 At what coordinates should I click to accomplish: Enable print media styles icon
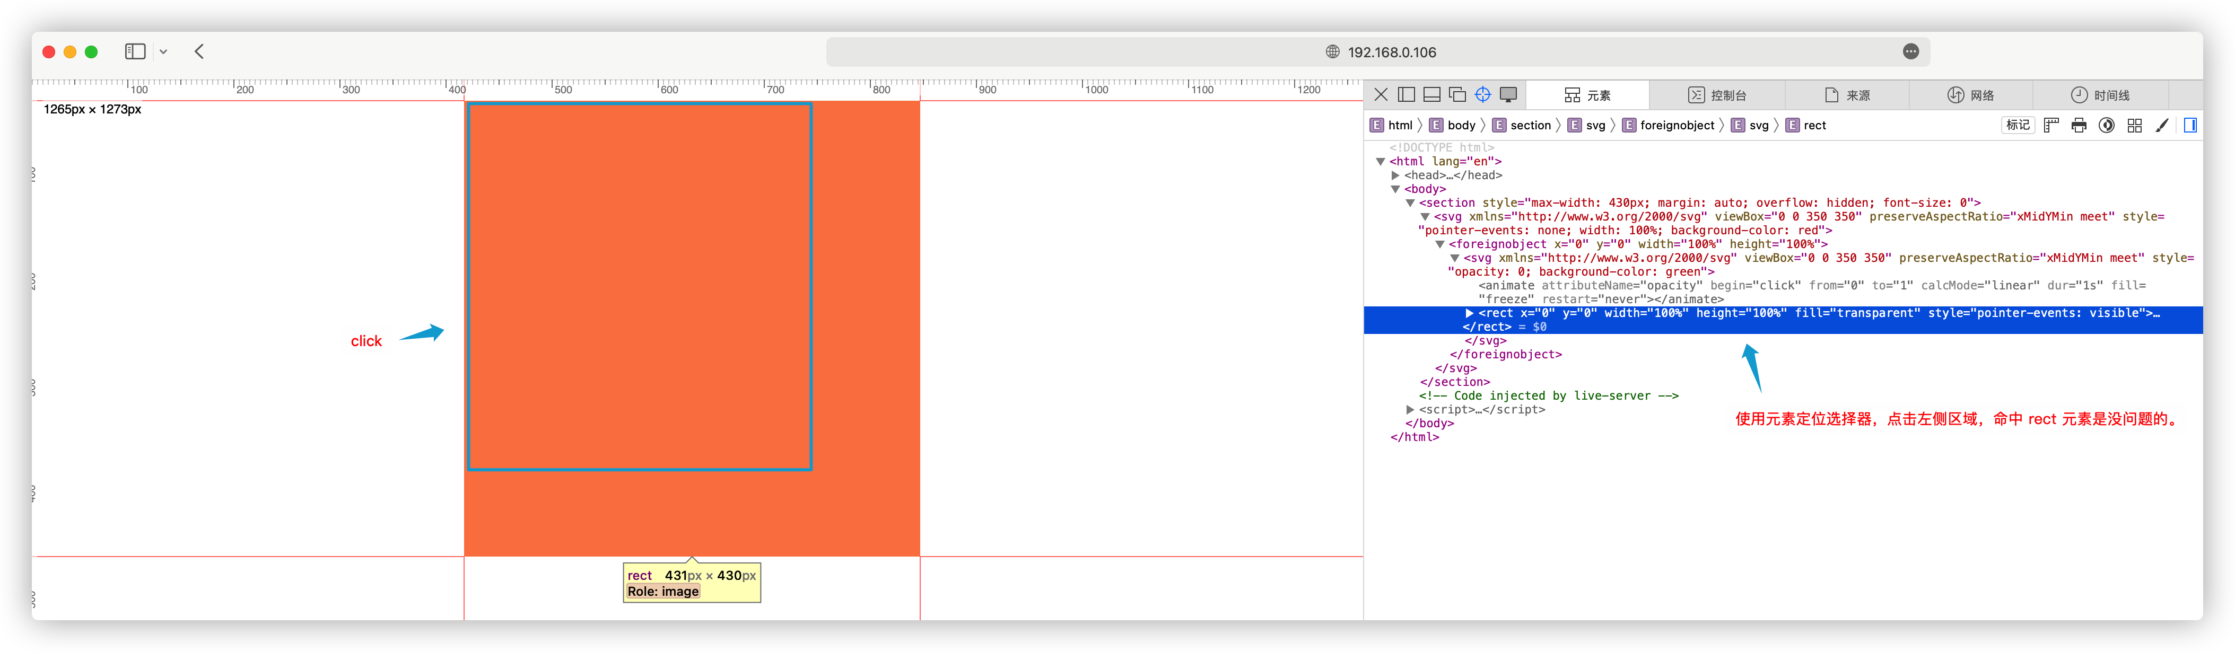[x=2079, y=125]
